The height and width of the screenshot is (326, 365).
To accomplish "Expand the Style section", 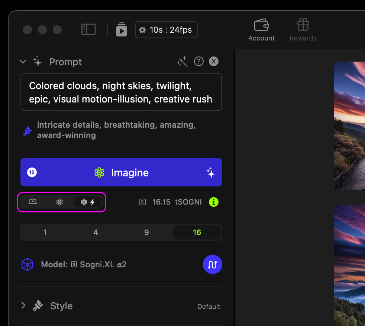I will (x=23, y=306).
